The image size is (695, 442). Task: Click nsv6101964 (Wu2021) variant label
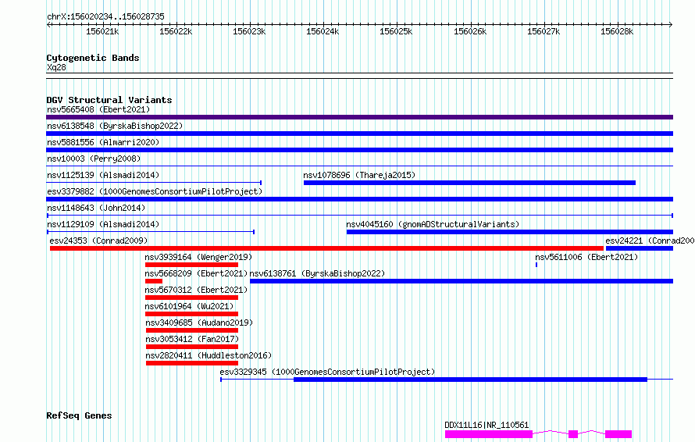coord(189,306)
